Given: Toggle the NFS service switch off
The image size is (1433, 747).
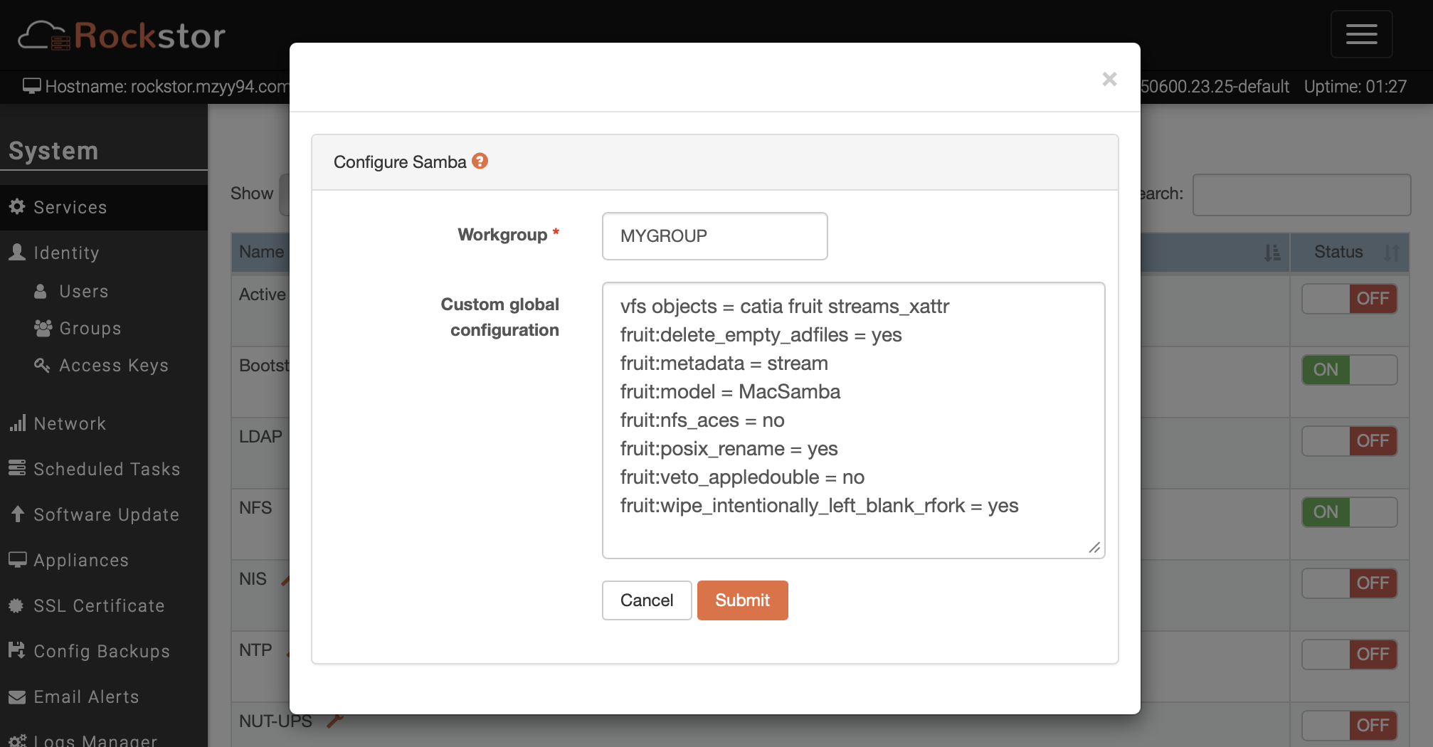Looking at the screenshot, I should pyautogui.click(x=1349, y=512).
